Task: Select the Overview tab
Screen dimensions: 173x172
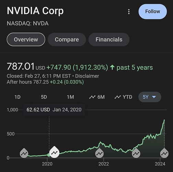Action: [26, 40]
